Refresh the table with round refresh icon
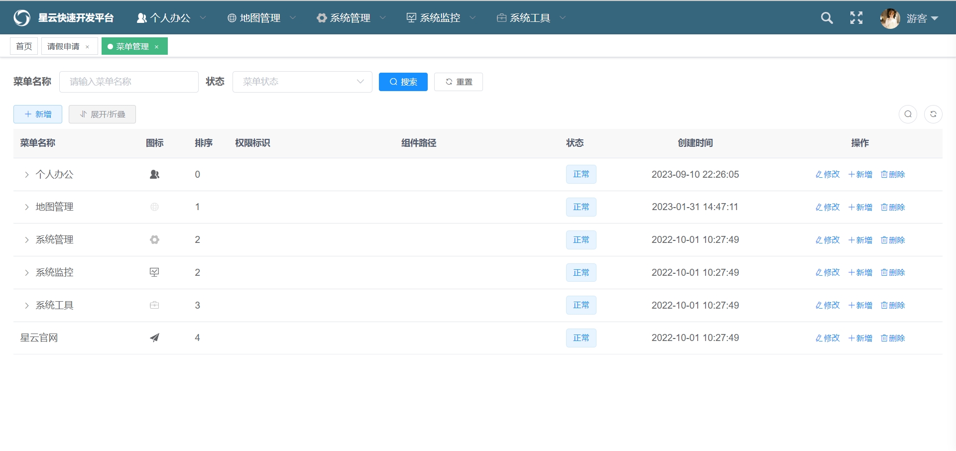956x451 pixels. pos(933,114)
